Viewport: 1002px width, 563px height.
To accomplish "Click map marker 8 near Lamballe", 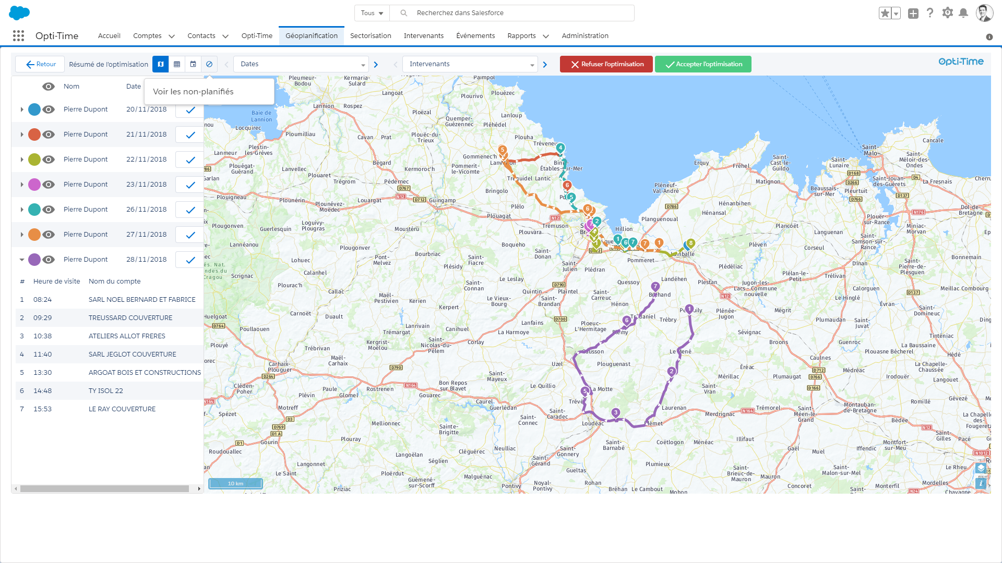I will point(690,243).
